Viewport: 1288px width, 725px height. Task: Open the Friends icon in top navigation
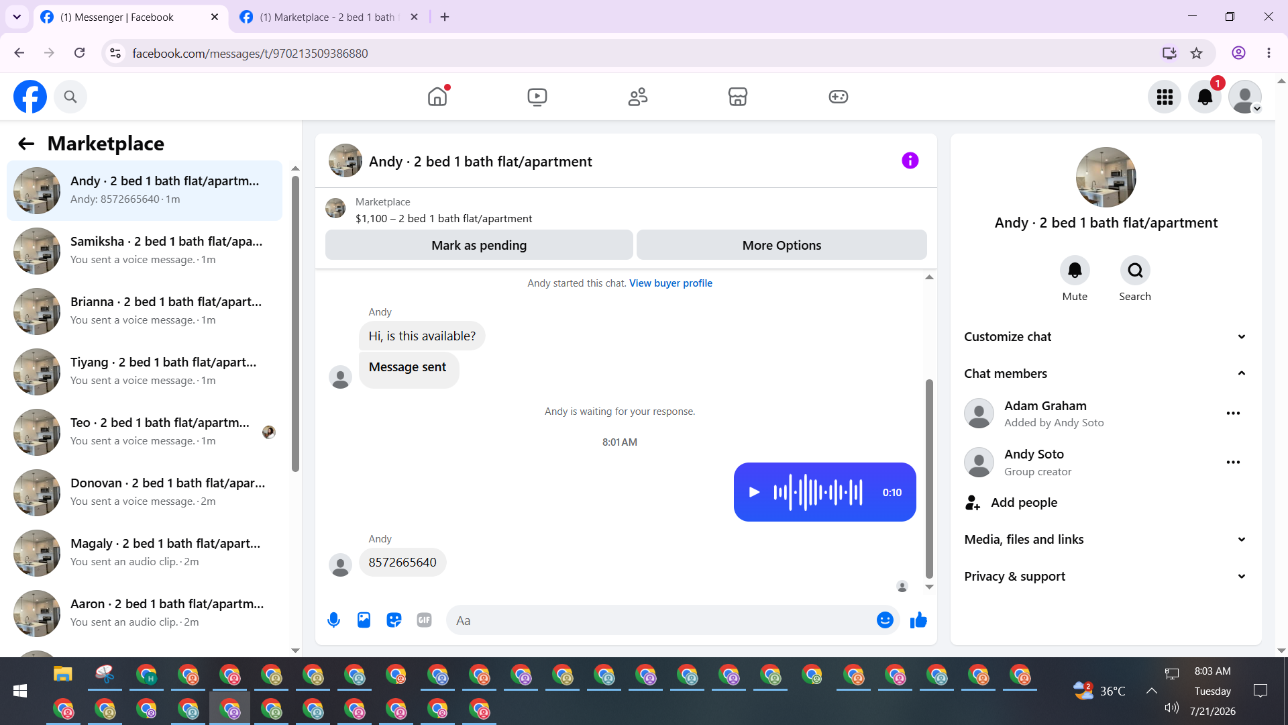[x=638, y=97]
